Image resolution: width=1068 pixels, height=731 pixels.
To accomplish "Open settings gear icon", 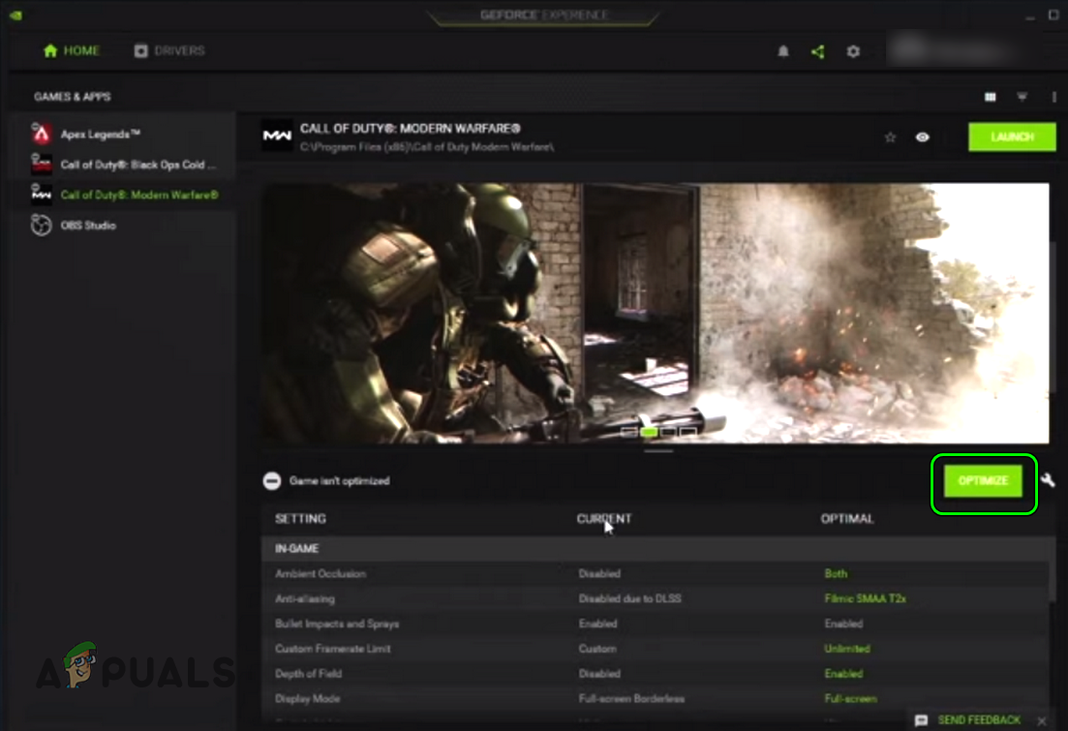I will 853,51.
